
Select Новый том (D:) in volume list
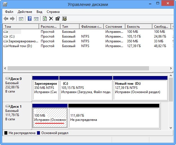[20, 46]
